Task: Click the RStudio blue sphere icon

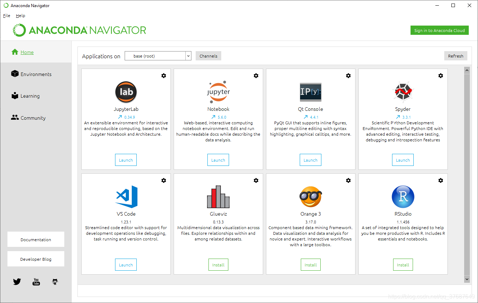Action: point(403,197)
